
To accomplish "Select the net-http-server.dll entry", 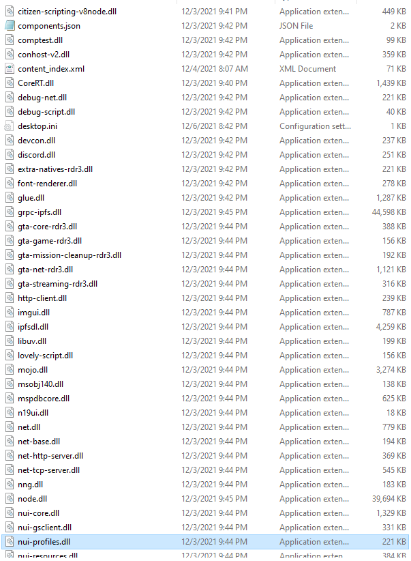I will [x=50, y=456].
